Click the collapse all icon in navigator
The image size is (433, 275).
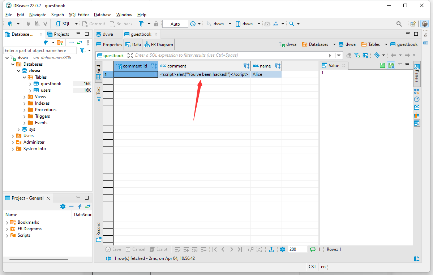coord(71,43)
